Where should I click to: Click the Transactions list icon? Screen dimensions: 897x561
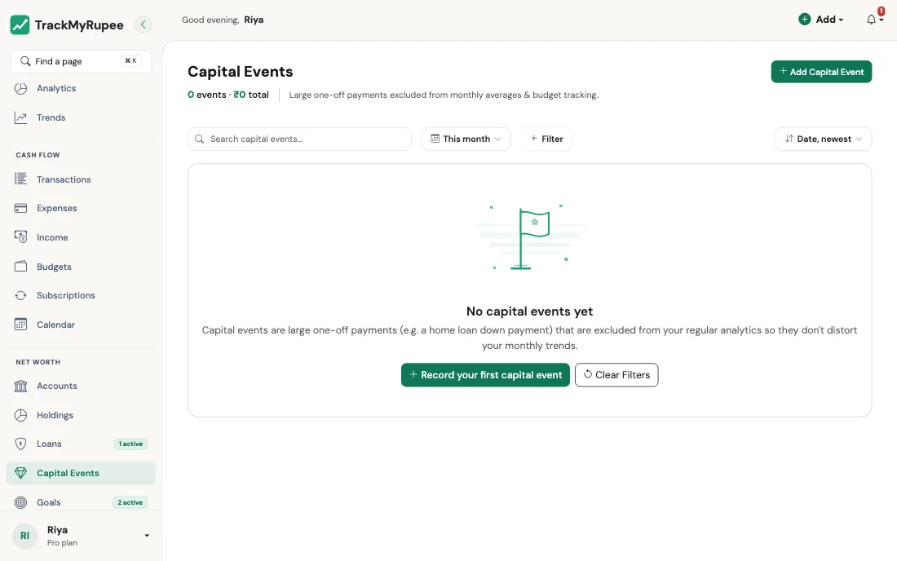coord(20,179)
